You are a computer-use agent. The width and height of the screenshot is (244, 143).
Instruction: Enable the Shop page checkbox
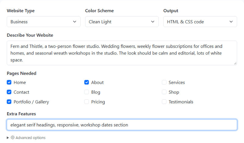coord(164,92)
